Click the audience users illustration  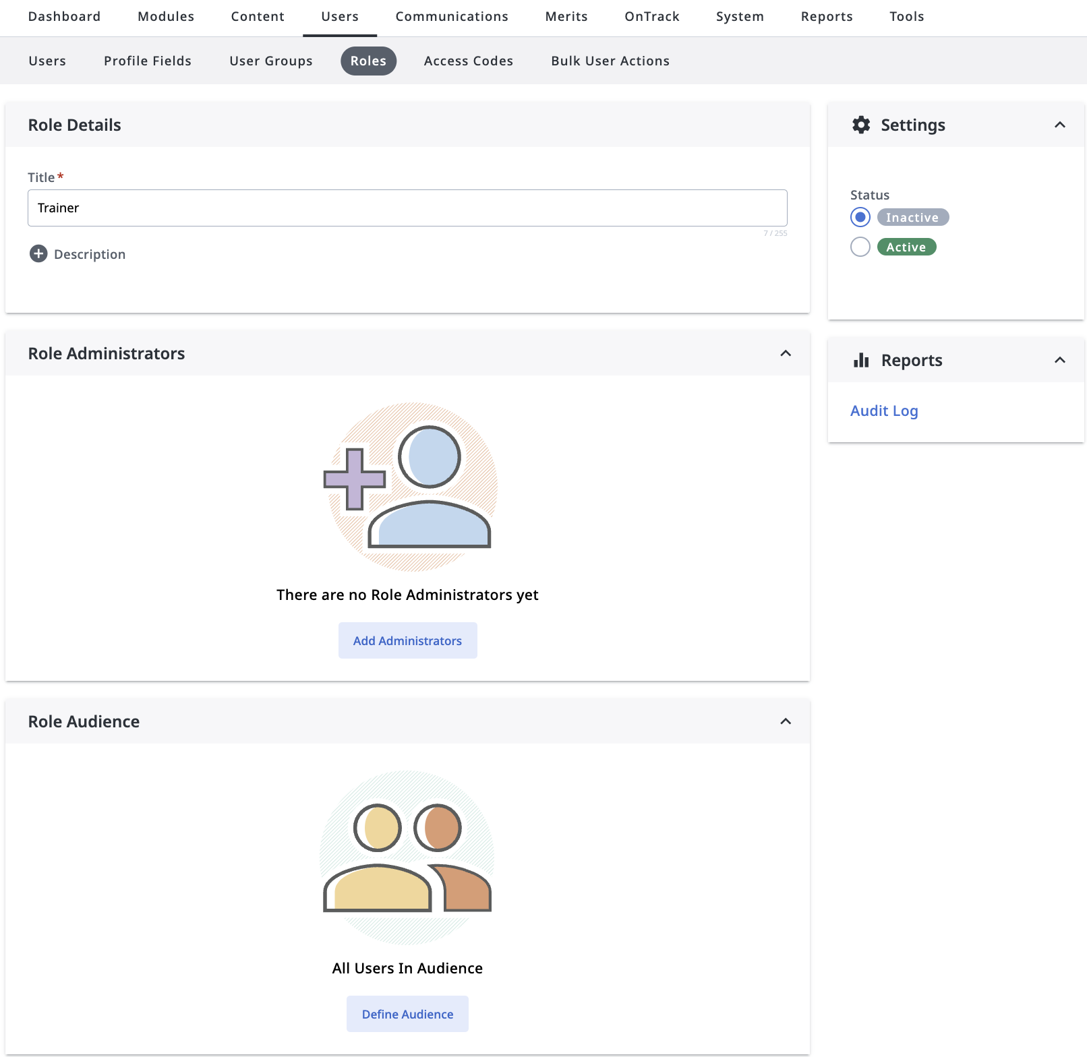click(407, 857)
